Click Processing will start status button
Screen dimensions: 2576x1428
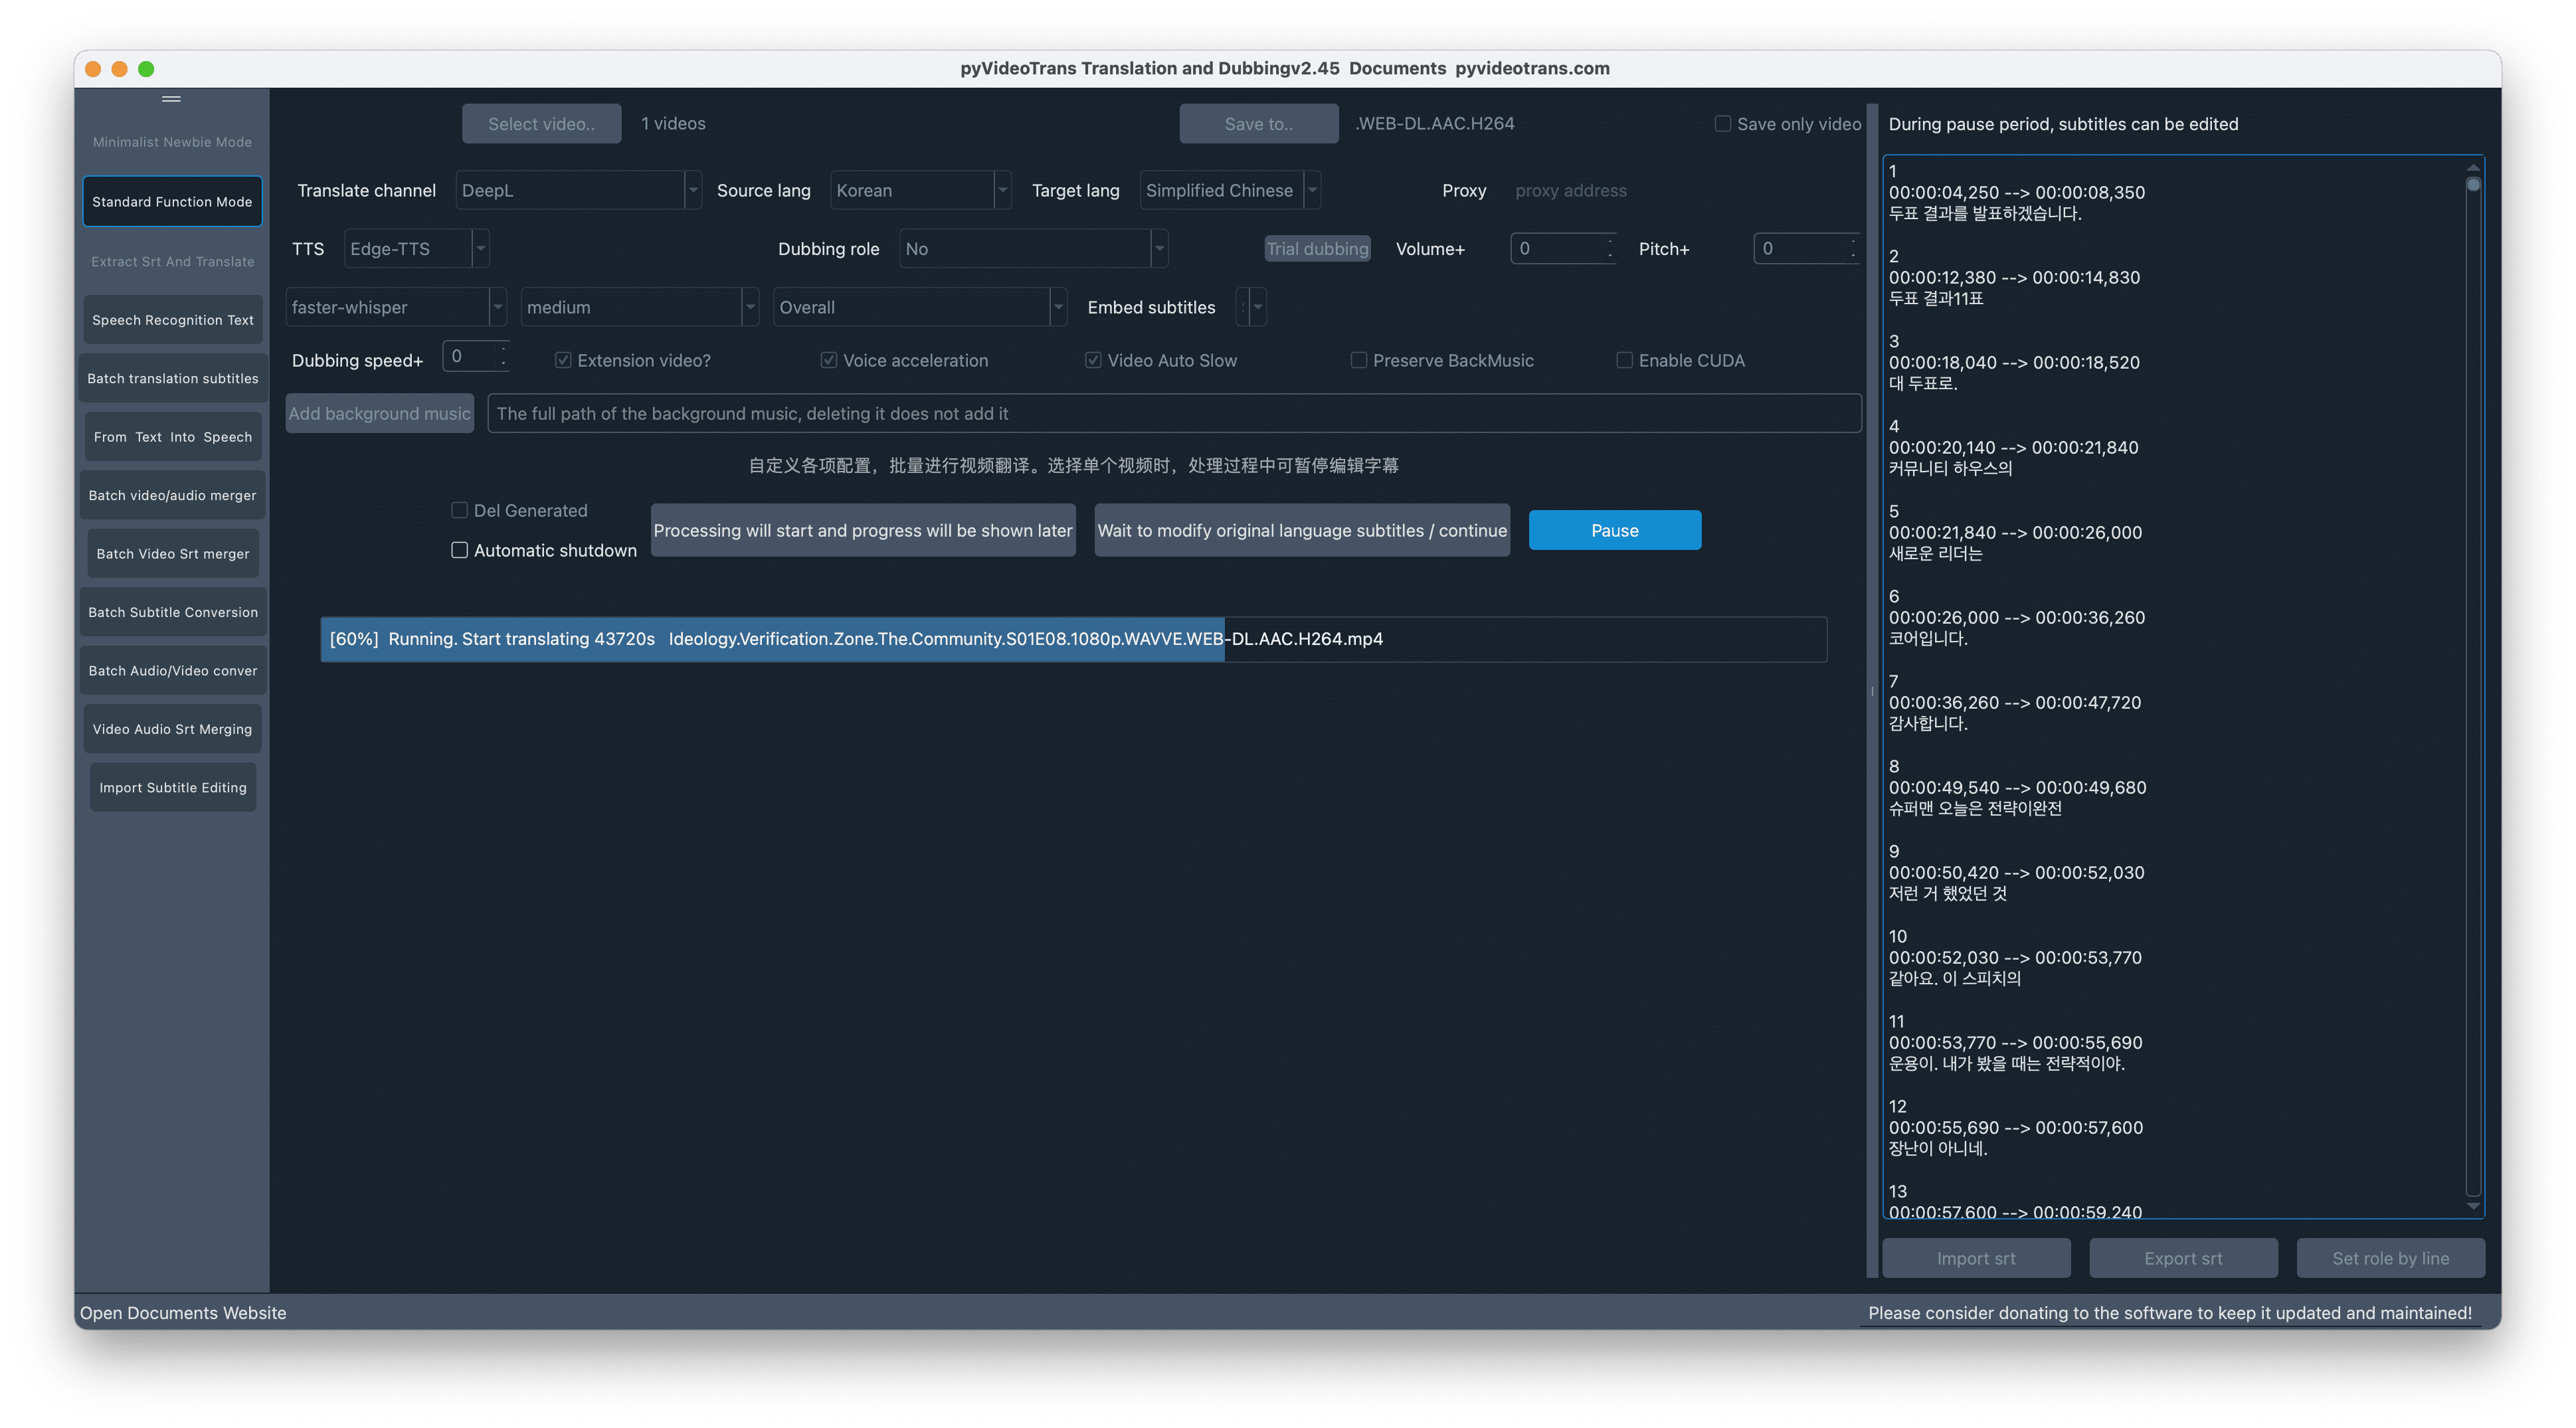(x=863, y=530)
